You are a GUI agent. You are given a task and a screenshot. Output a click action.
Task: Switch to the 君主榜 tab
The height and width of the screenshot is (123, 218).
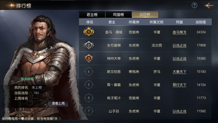(92, 15)
